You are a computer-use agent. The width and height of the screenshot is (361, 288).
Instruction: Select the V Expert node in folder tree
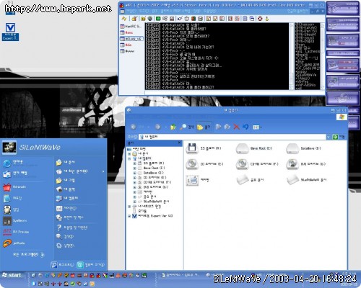(x=153, y=216)
